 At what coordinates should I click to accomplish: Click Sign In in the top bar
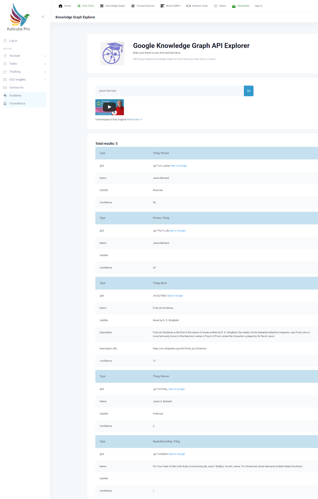(x=259, y=6)
